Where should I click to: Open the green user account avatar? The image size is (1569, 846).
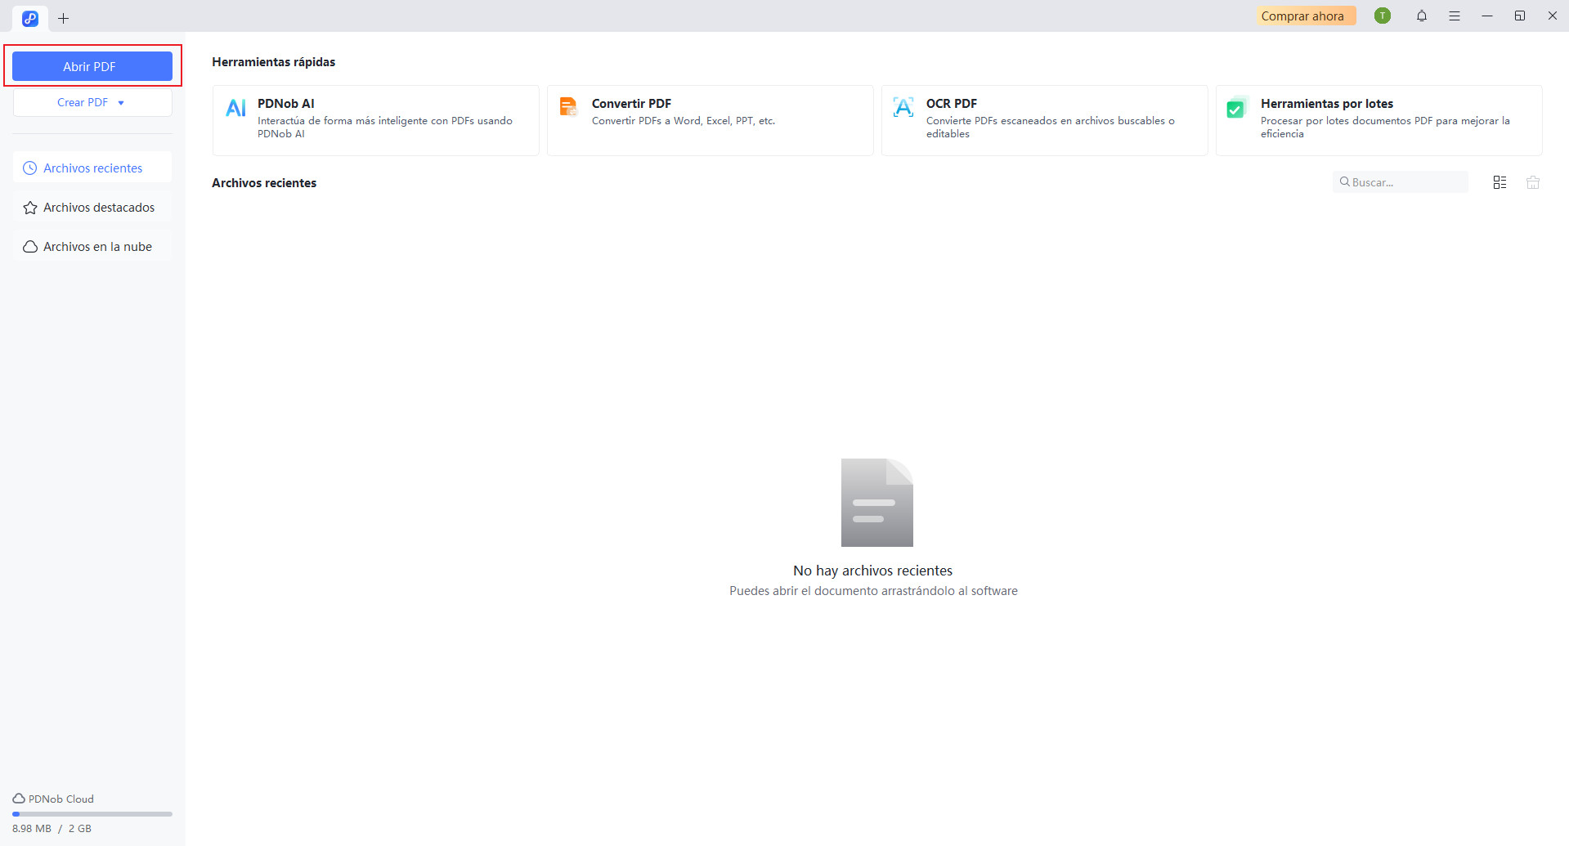tap(1383, 16)
